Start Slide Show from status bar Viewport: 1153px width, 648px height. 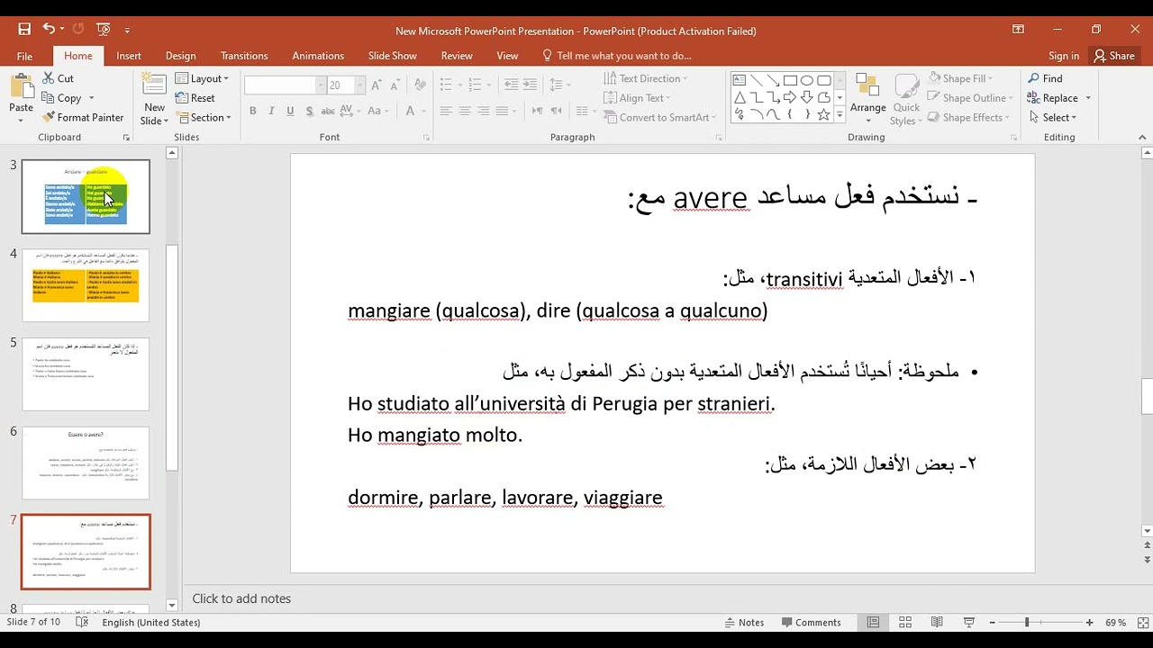click(969, 622)
